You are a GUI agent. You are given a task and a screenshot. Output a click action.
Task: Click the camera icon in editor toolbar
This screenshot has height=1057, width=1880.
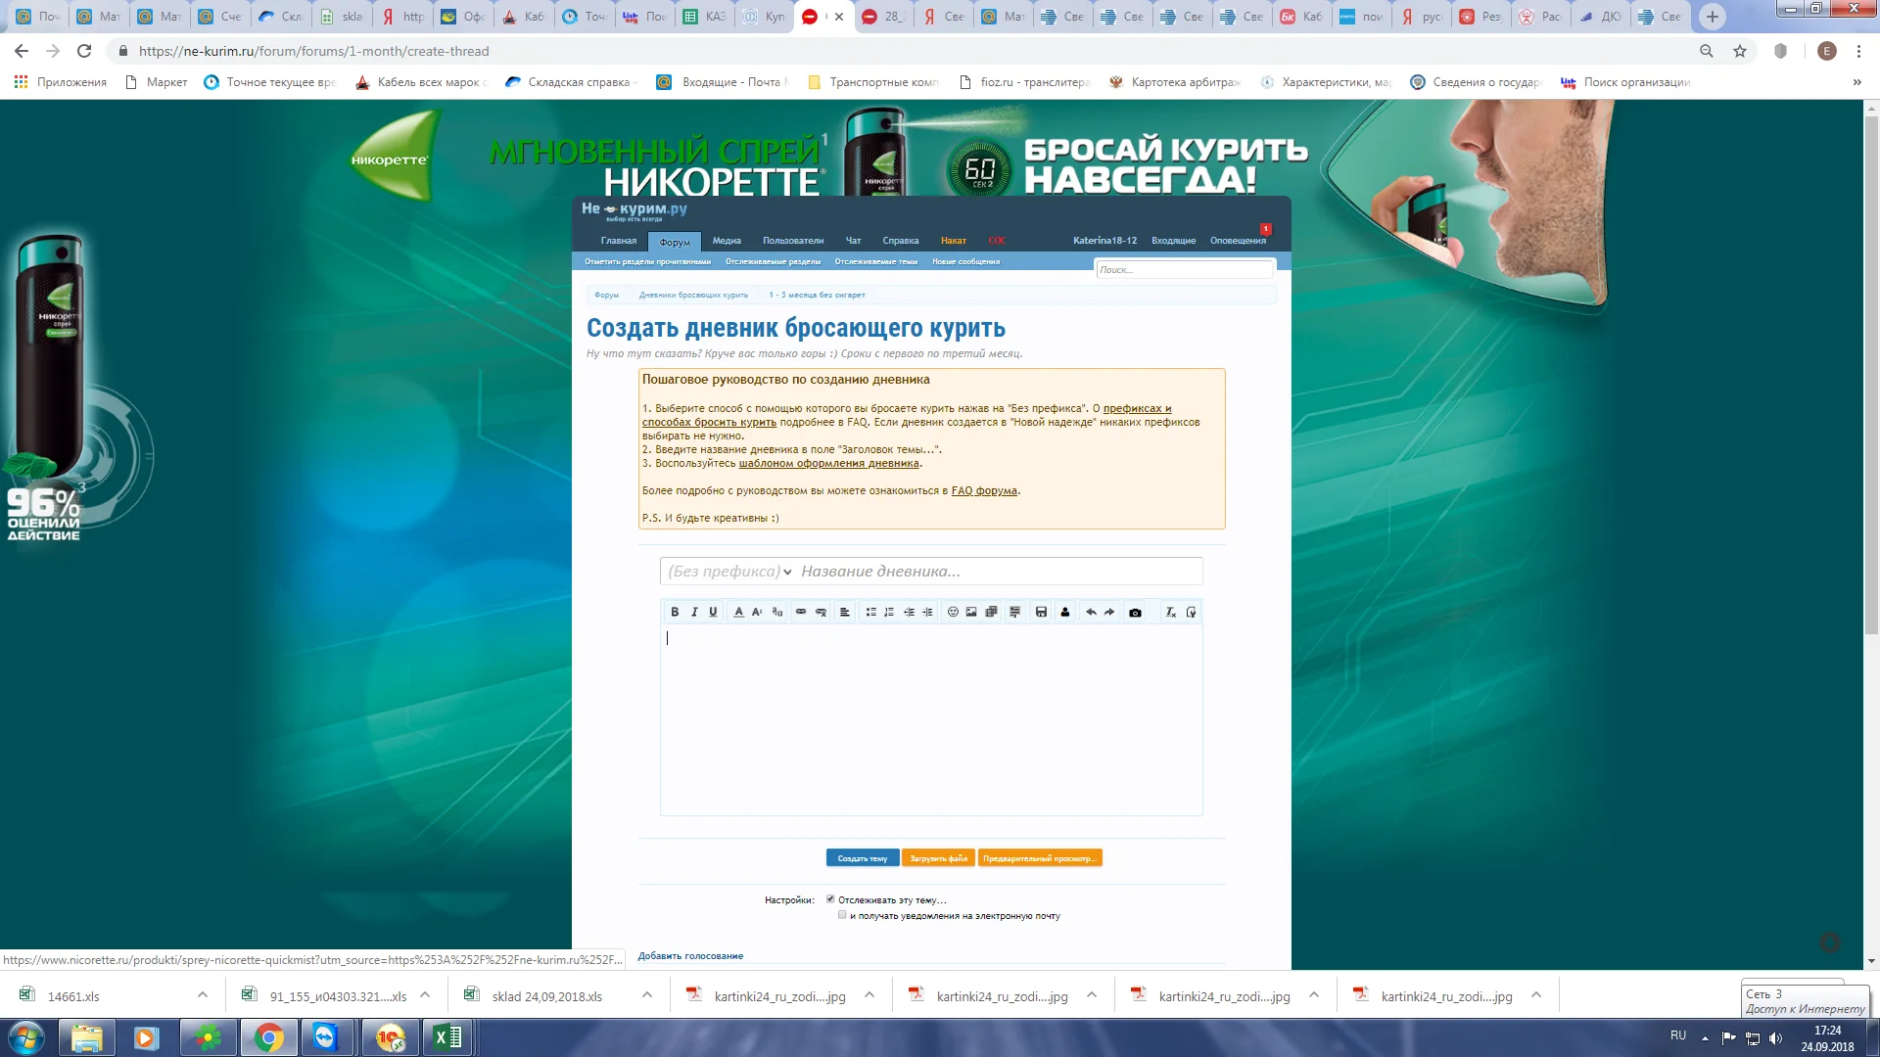coord(1135,613)
